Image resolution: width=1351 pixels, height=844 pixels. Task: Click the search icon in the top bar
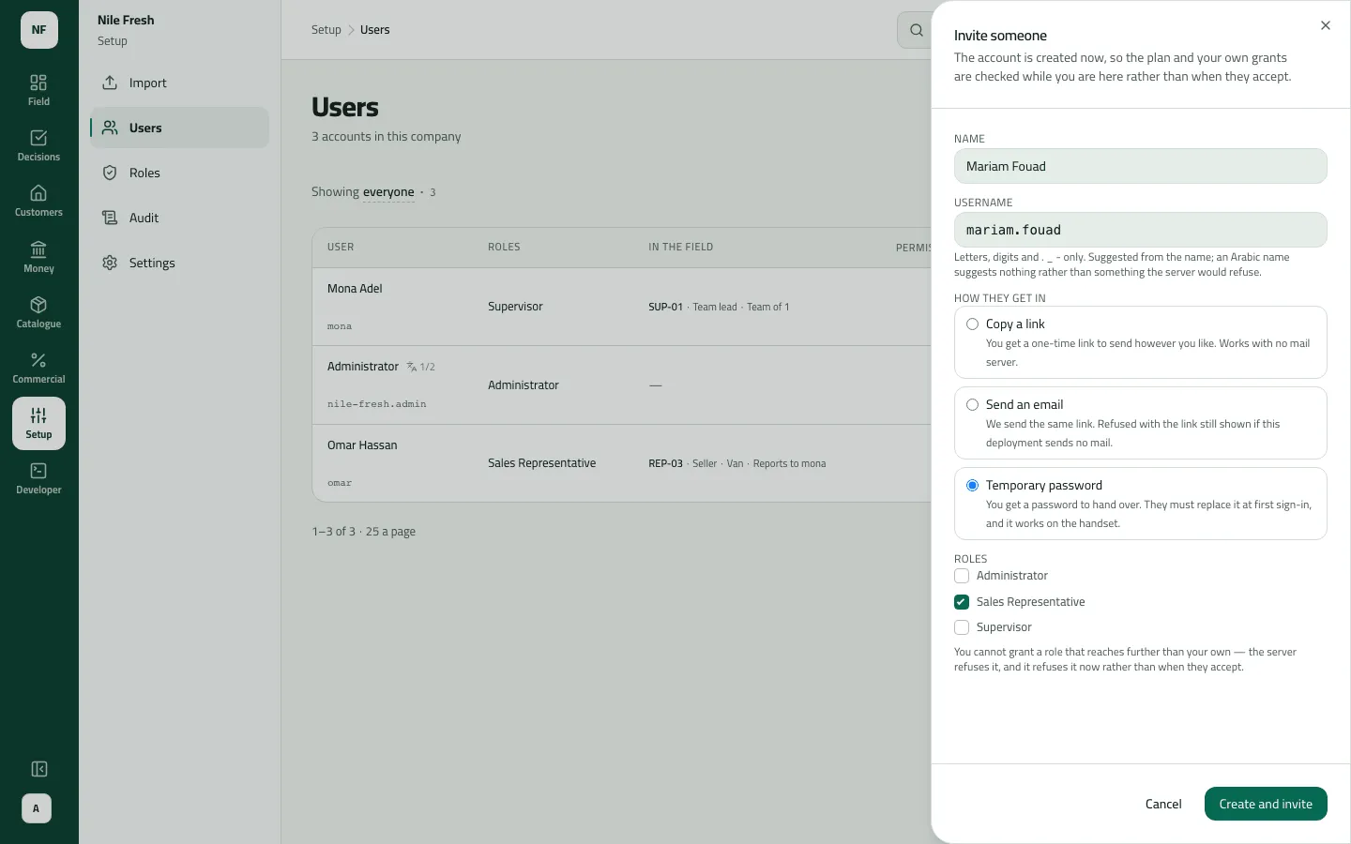pos(917,30)
